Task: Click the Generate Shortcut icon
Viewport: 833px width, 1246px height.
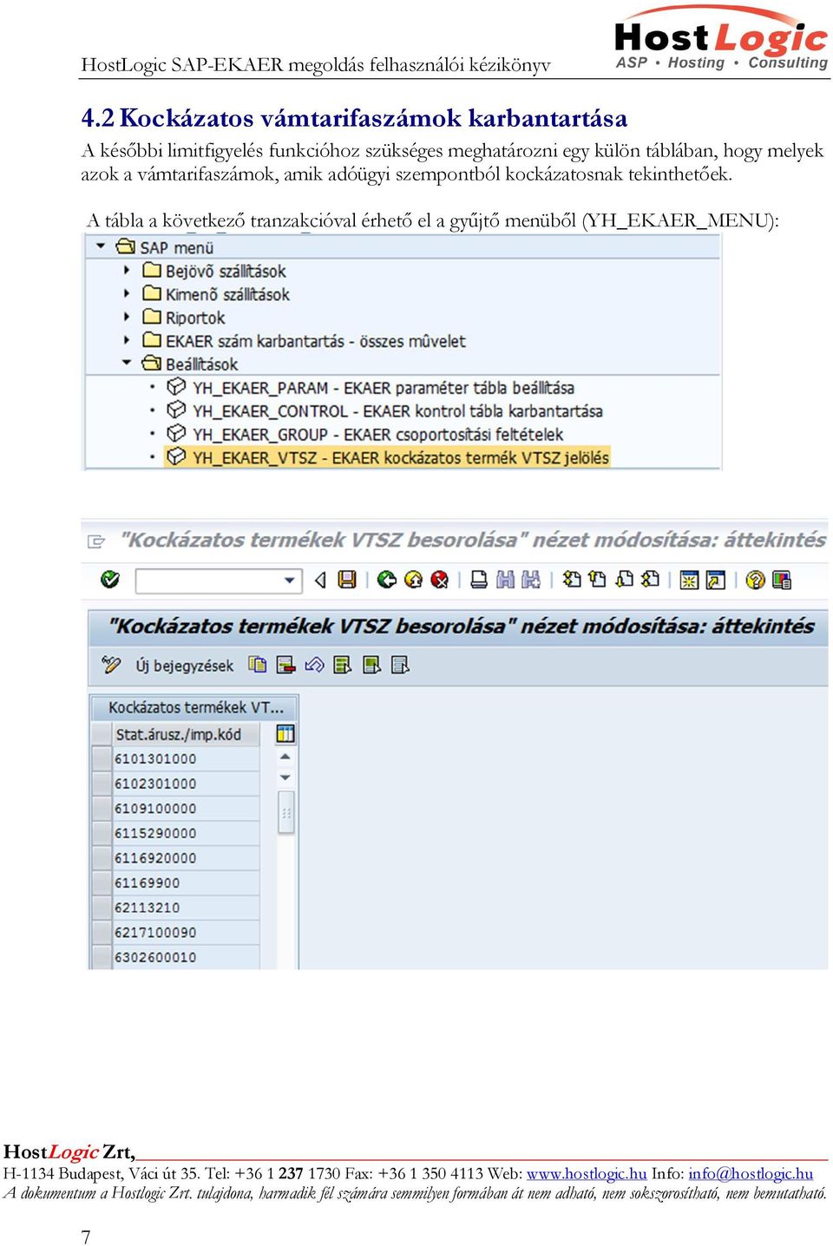Action: (716, 580)
